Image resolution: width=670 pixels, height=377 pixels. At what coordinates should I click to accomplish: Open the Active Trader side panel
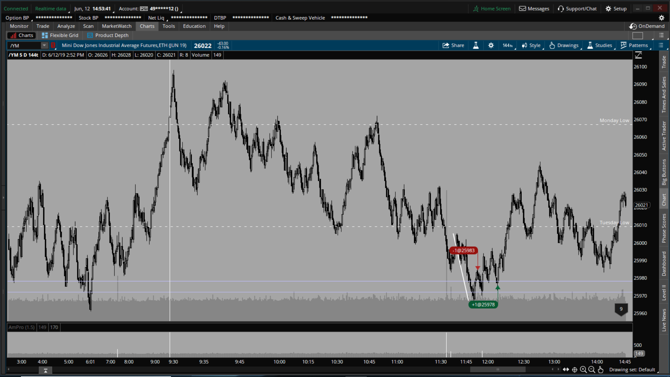[664, 136]
